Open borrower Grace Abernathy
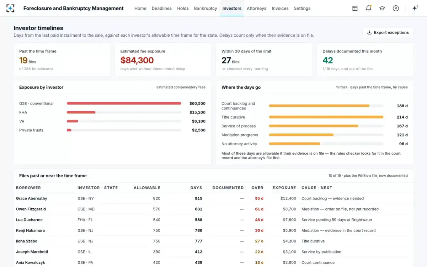Screen dimensions: 427x267 point(32,198)
